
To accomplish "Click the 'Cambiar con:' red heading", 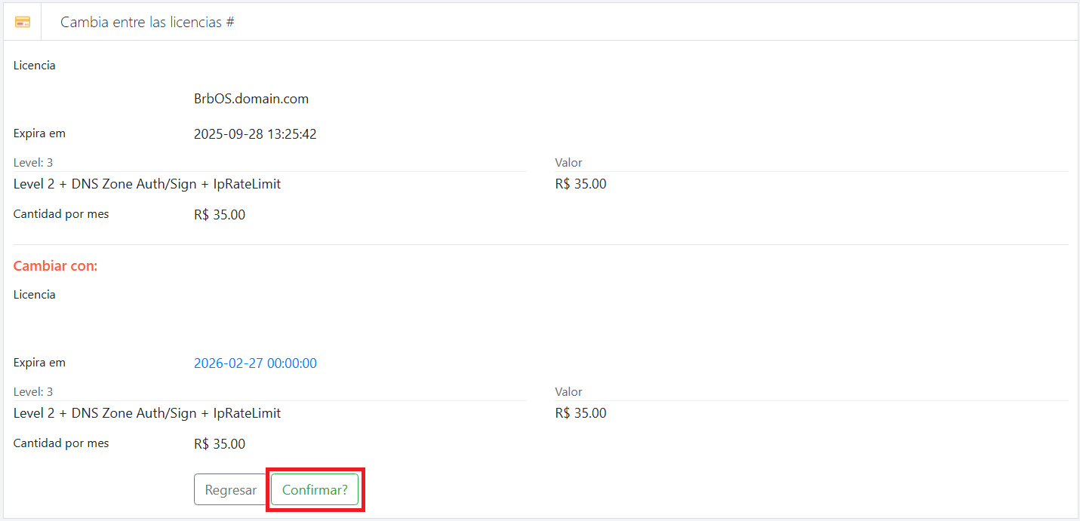I will (x=56, y=266).
